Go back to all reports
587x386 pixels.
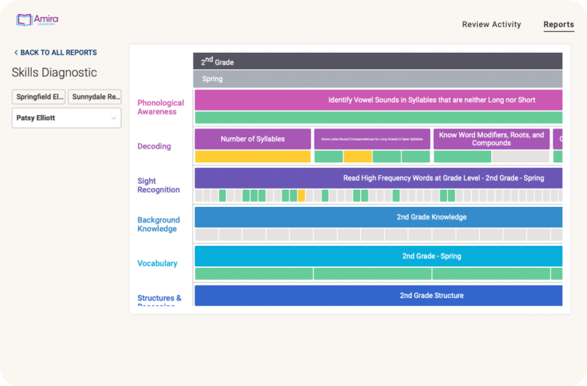click(56, 53)
